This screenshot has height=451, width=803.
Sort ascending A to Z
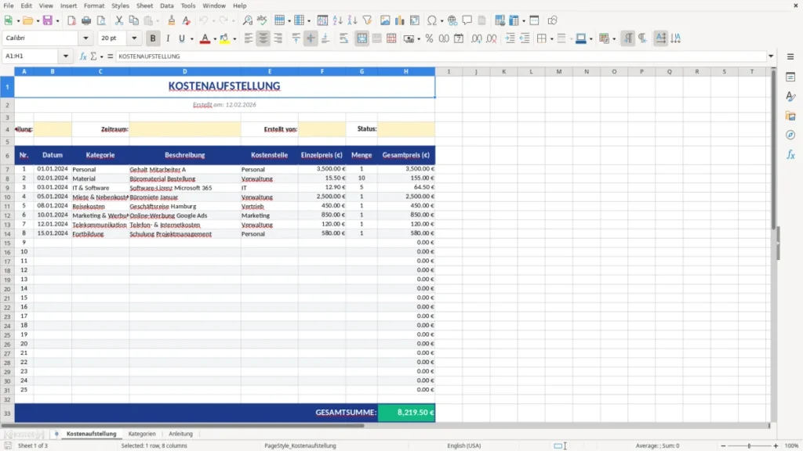click(x=337, y=20)
